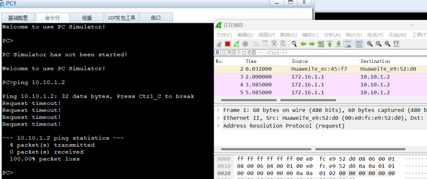Expand the Ethernet II details row
The image size is (427, 179).
pyautogui.click(x=218, y=118)
